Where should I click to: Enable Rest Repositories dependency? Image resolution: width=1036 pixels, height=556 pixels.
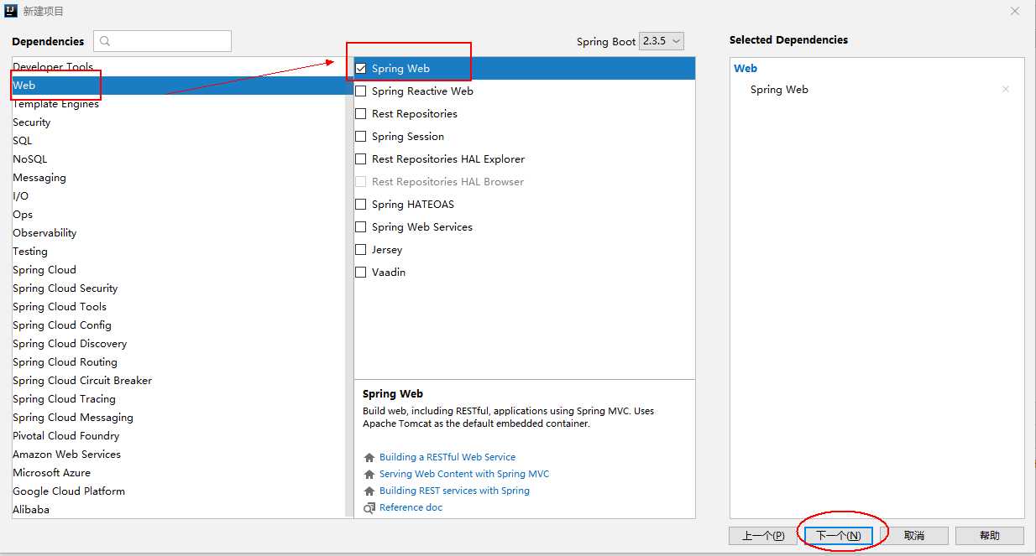point(361,114)
